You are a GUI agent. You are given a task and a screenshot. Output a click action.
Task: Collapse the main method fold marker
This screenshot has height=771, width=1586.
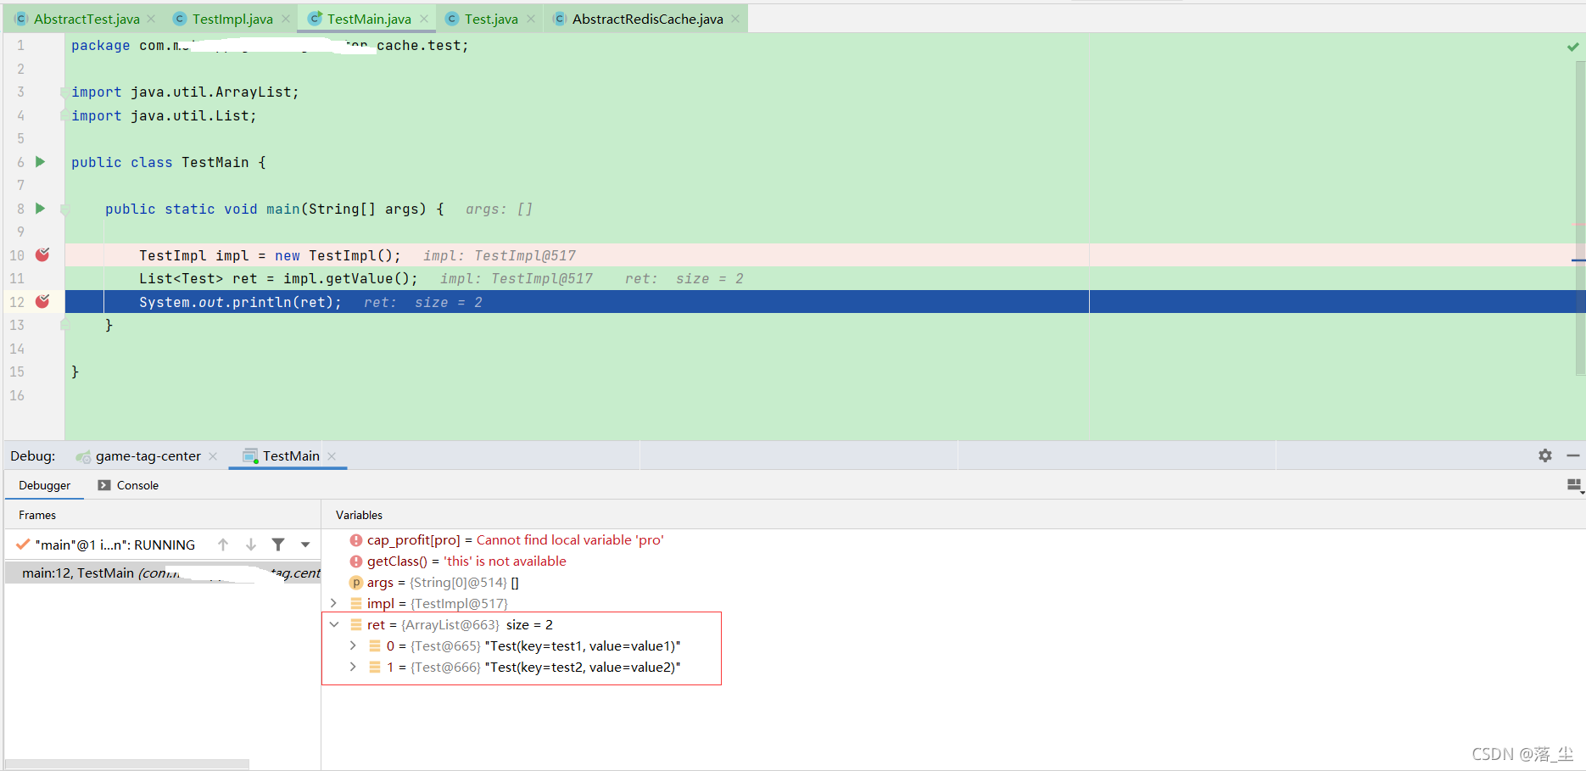(64, 209)
